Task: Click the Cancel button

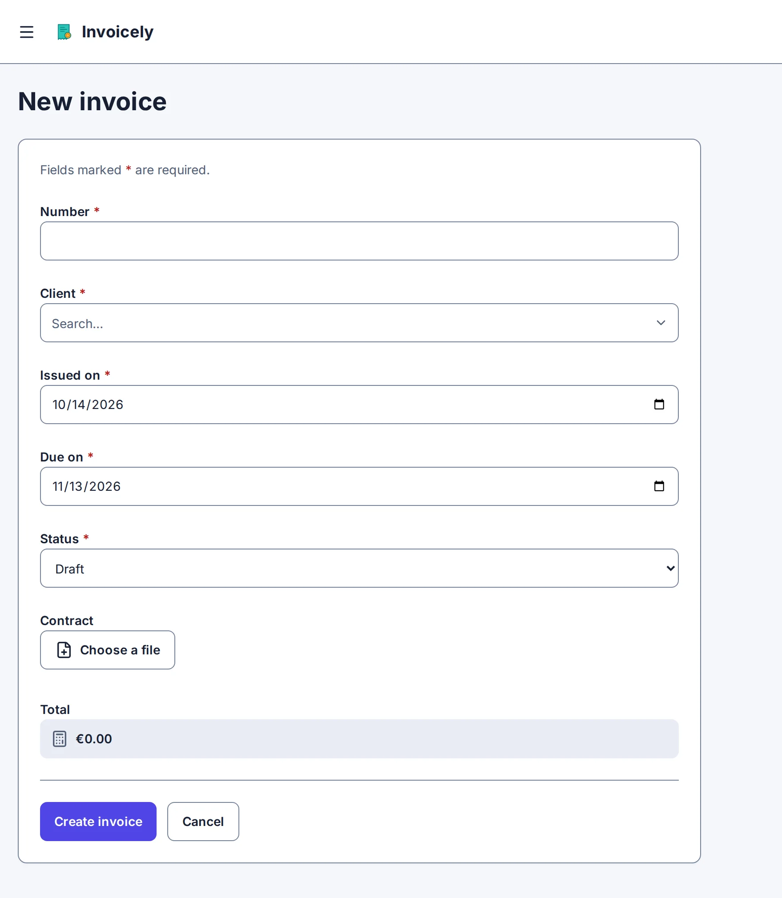Action: coord(203,822)
